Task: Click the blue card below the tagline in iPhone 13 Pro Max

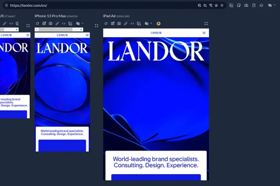Action: click(x=62, y=145)
